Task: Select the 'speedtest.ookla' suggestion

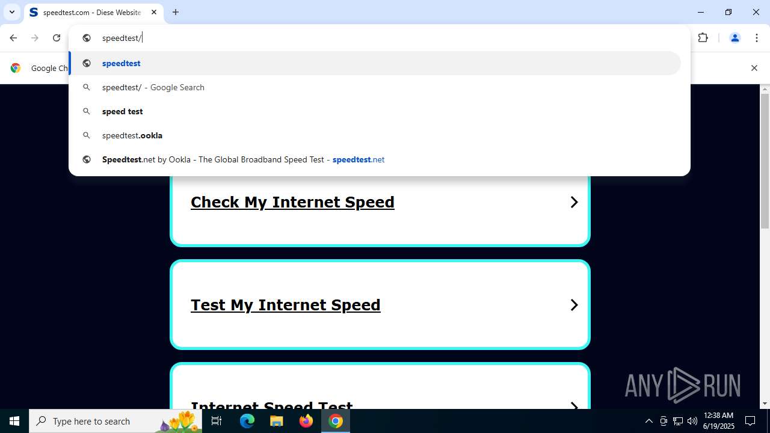Action: [x=375, y=135]
